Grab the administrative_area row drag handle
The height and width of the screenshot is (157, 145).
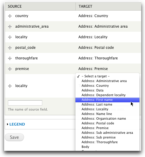click(10, 26)
